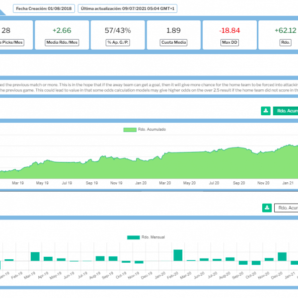Select the Media Rdo./Mes stat card
Viewport: 298px width, 298px height.
point(62,34)
